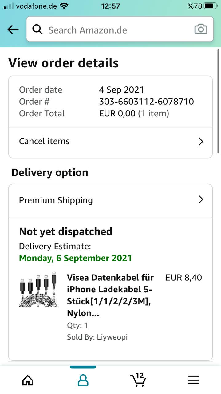Screen dimensions: 221x394
Task: Open the hamburger menu icon
Action: pyautogui.click(x=193, y=380)
